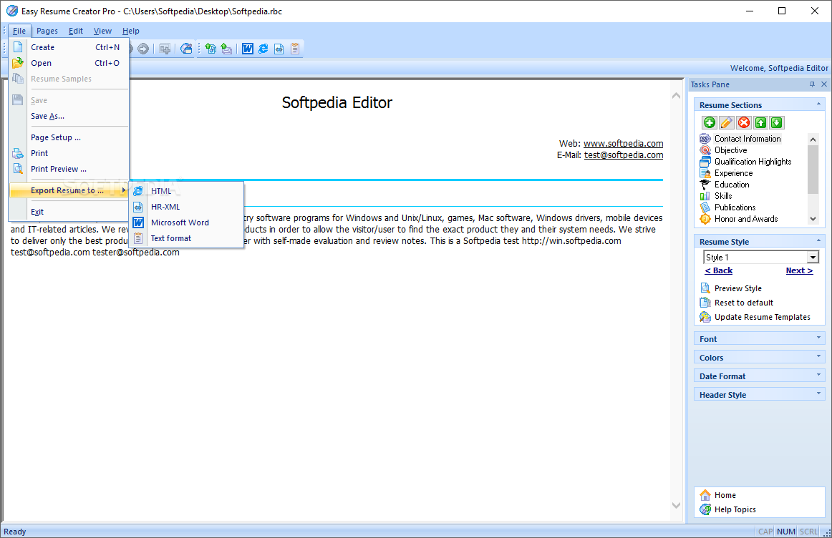
Task: Export resume to HTML from submenu
Action: (x=186, y=191)
